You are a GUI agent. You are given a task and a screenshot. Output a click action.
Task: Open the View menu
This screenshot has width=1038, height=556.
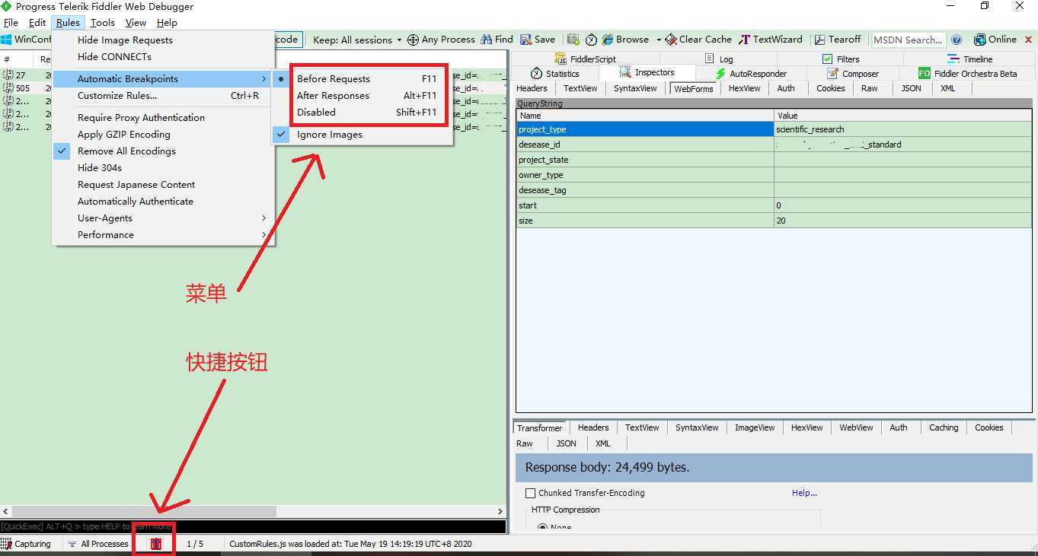point(136,23)
